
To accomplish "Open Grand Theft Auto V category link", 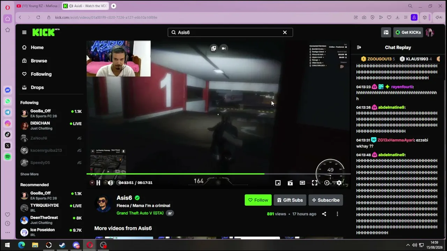I will pos(140,213).
